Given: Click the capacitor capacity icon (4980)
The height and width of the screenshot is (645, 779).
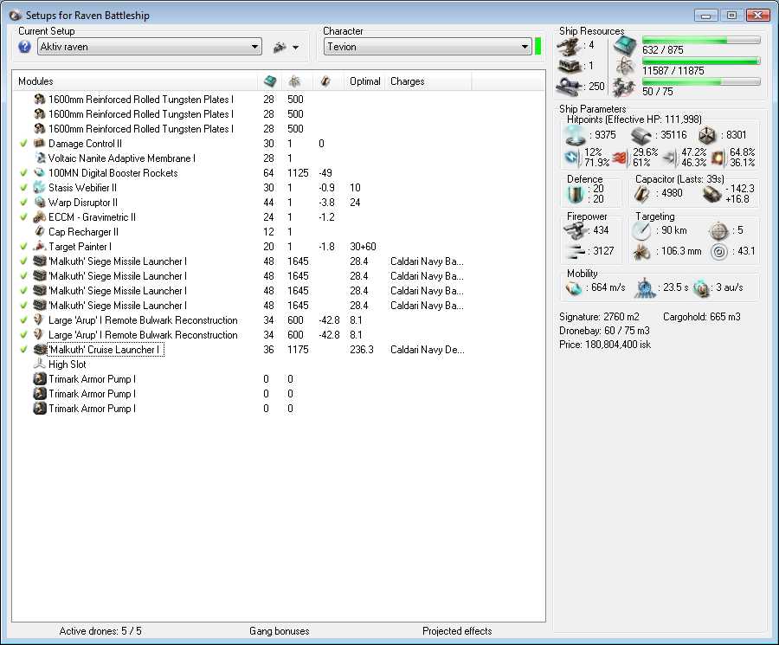Looking at the screenshot, I should [x=641, y=194].
